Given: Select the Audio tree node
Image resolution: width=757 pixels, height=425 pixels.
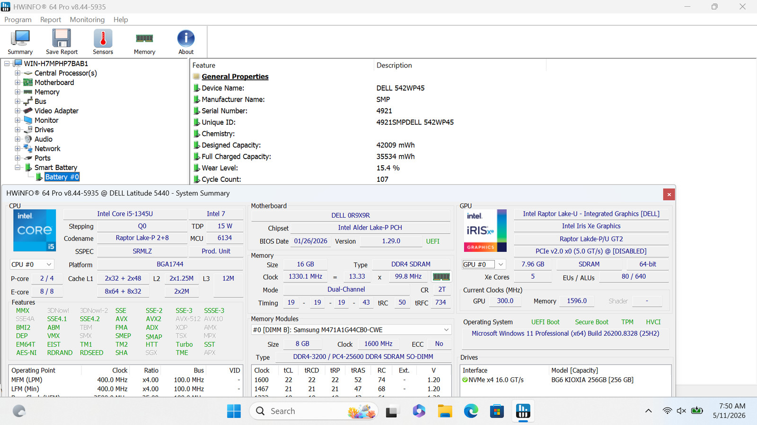Looking at the screenshot, I should [x=44, y=139].
